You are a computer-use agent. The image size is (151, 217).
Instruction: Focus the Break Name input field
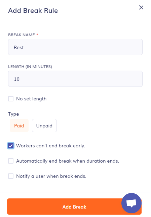(75, 47)
